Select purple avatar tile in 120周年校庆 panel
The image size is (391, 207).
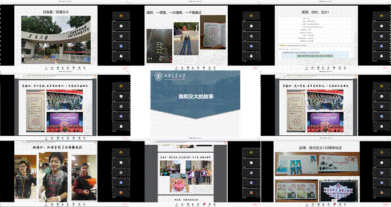click(x=381, y=182)
